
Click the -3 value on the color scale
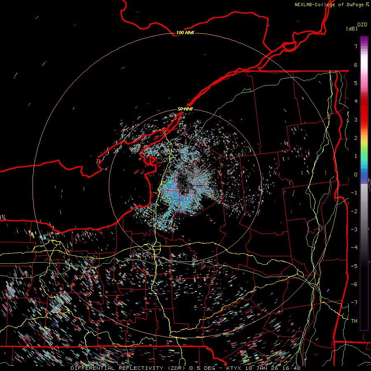pos(354,229)
